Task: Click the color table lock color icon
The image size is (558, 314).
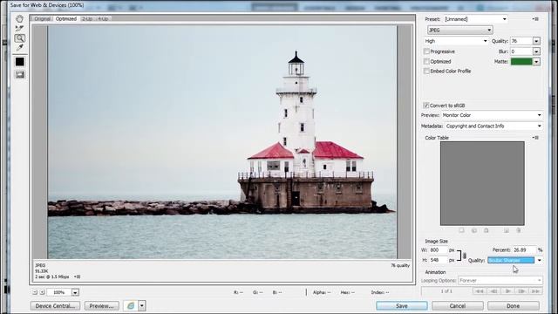Action: [x=487, y=230]
